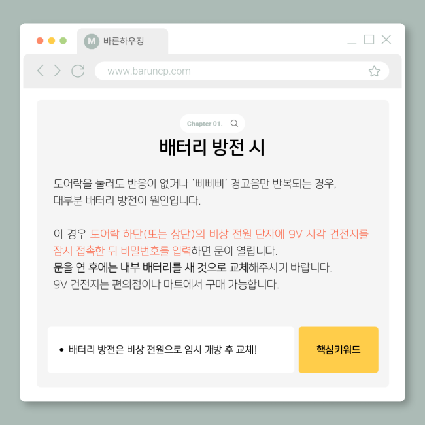Click the magnifier icon beside Chapter 01
Image resolution: width=425 pixels, height=425 pixels.
pyautogui.click(x=234, y=124)
